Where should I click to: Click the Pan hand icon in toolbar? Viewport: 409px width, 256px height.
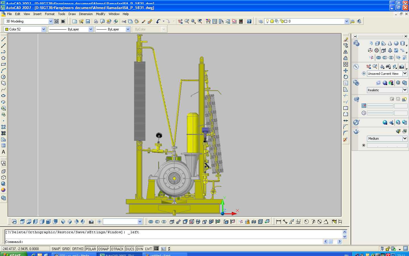click(x=180, y=21)
